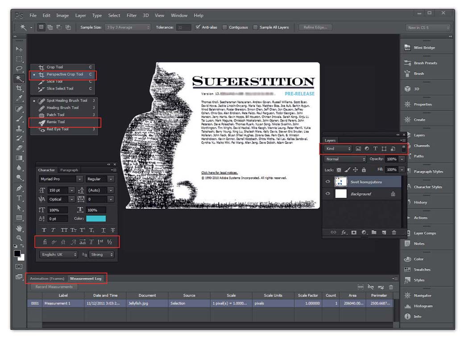Open the English: UK language dropdown
The height and width of the screenshot is (338, 464).
coord(58,255)
